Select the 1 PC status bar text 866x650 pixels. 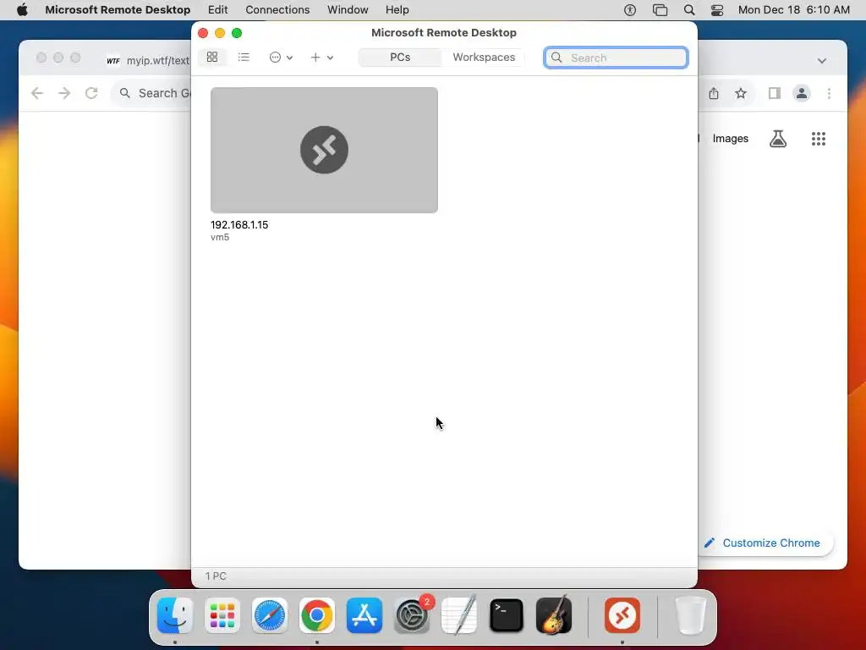216,576
